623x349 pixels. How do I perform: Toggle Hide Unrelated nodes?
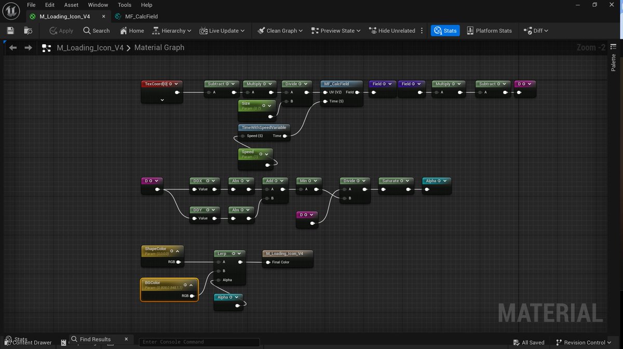point(392,31)
